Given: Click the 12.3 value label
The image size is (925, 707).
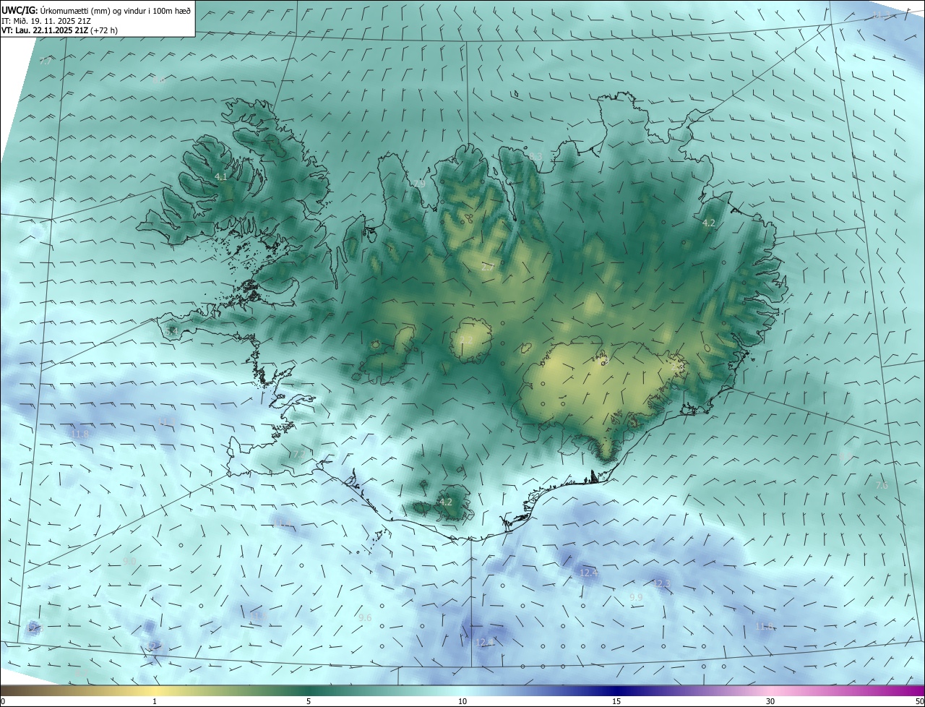Looking at the screenshot, I should pos(662,583).
